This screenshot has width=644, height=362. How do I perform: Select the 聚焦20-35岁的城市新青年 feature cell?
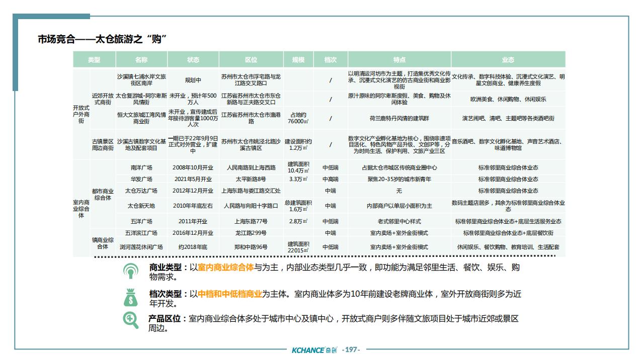coord(399,179)
